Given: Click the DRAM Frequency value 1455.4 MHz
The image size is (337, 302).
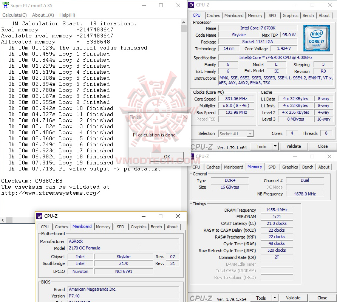Looking at the screenshot, I should coord(277,210).
